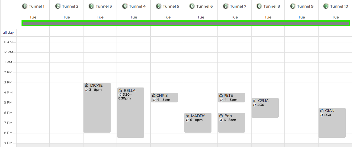Image resolution: width=353 pixels, height=147 pixels.
Task: Click the lock icon on CELIA booking
Action: click(x=255, y=101)
